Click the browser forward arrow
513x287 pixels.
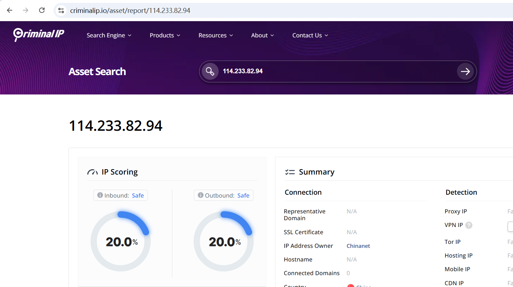click(25, 10)
